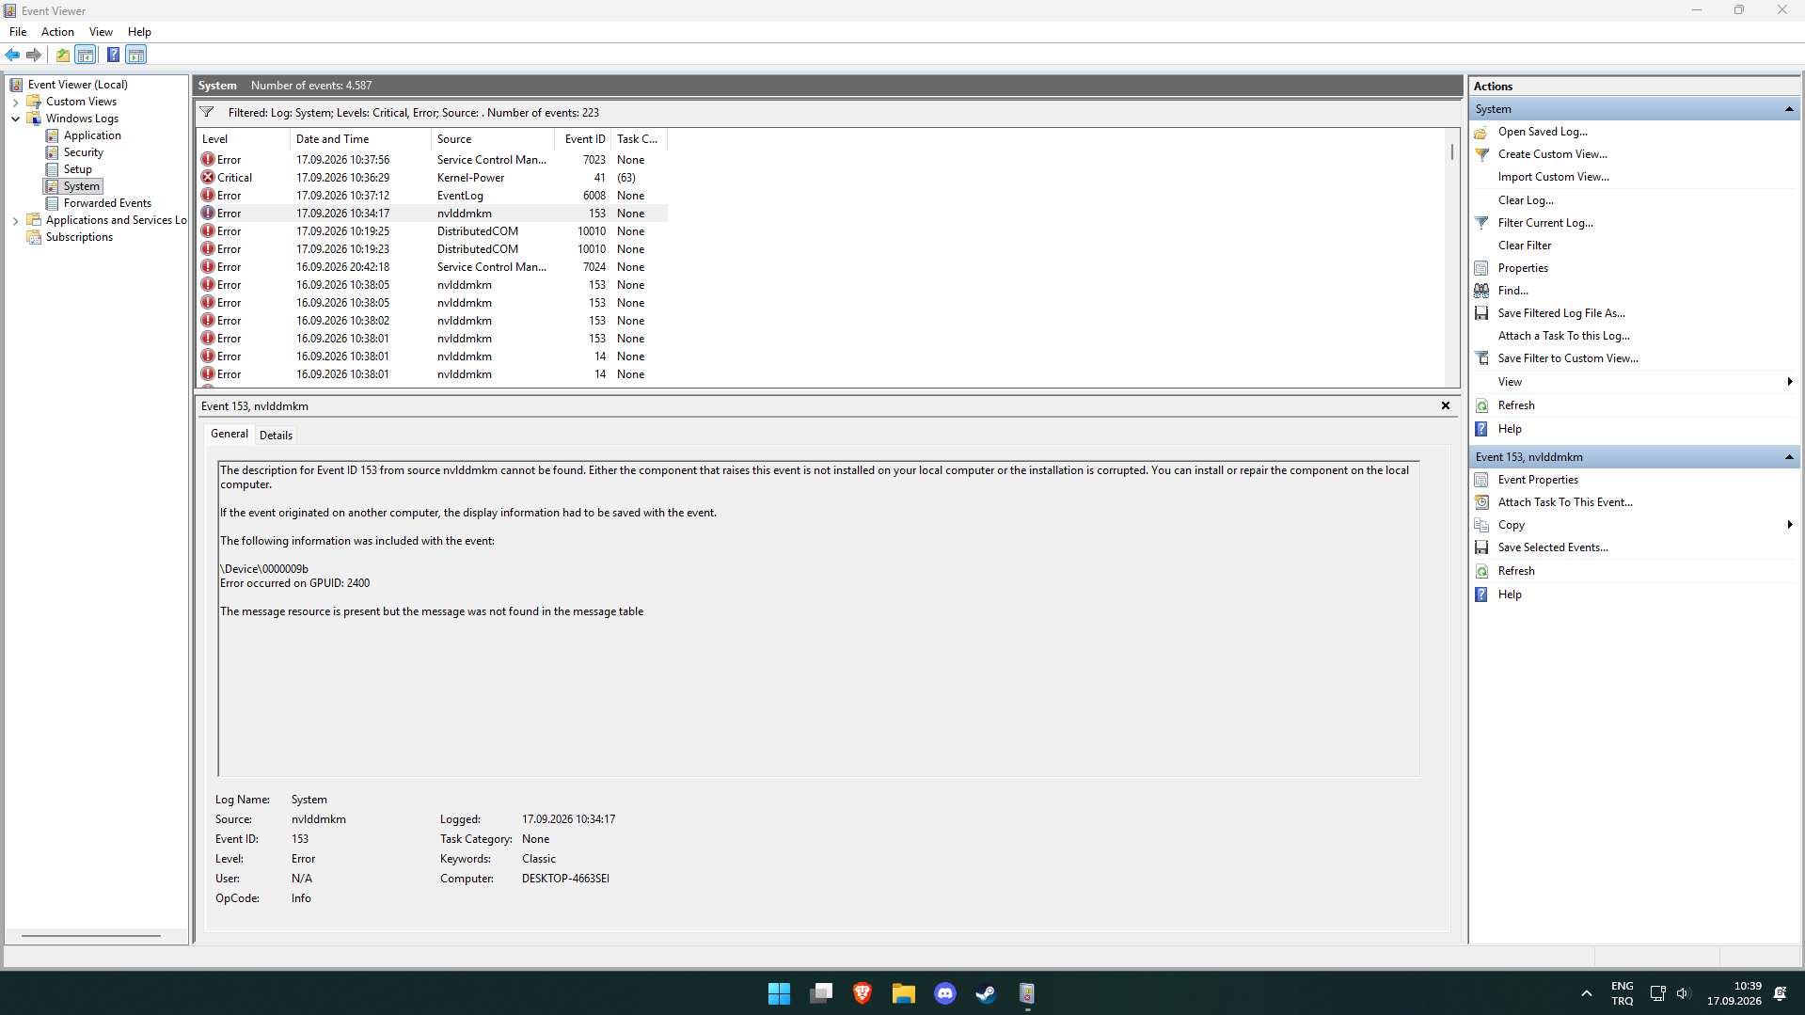Select the Application log in tree
Image resolution: width=1805 pixels, height=1015 pixels.
coord(92,135)
